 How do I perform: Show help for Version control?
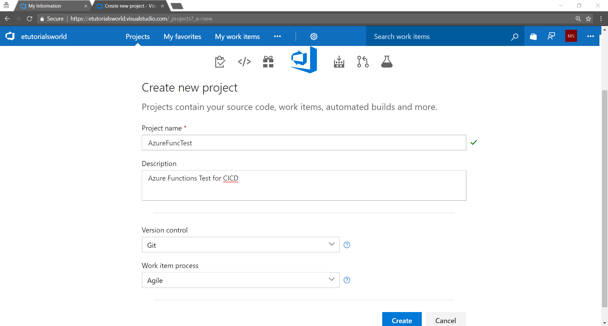(347, 245)
